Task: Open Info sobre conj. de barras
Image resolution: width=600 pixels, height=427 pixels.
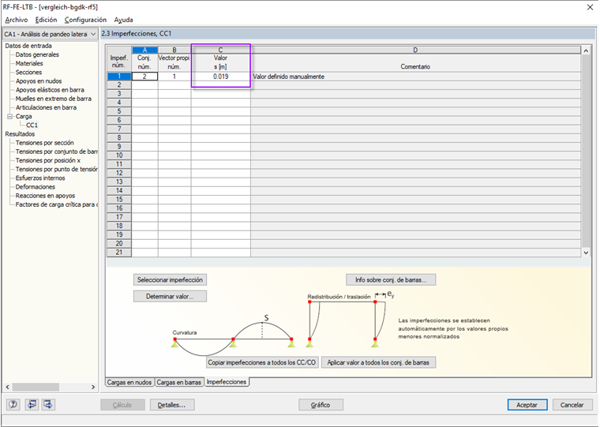Action: click(391, 279)
